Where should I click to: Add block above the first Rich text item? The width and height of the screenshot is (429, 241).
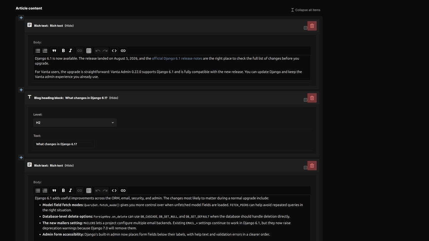coord(21,17)
